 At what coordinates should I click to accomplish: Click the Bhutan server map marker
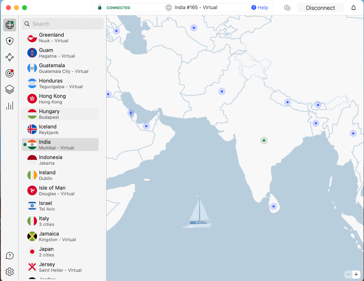pos(318,105)
